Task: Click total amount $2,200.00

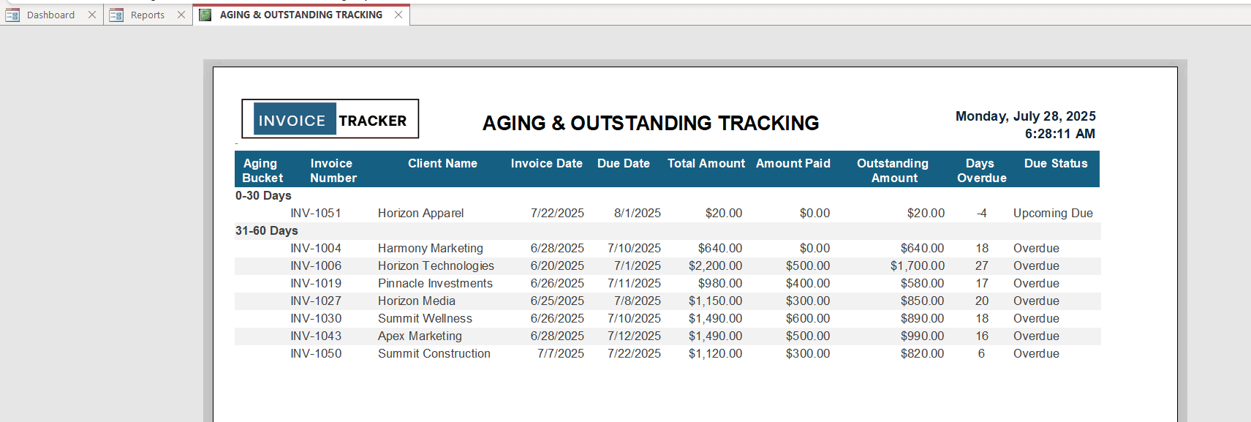Action: pos(715,265)
